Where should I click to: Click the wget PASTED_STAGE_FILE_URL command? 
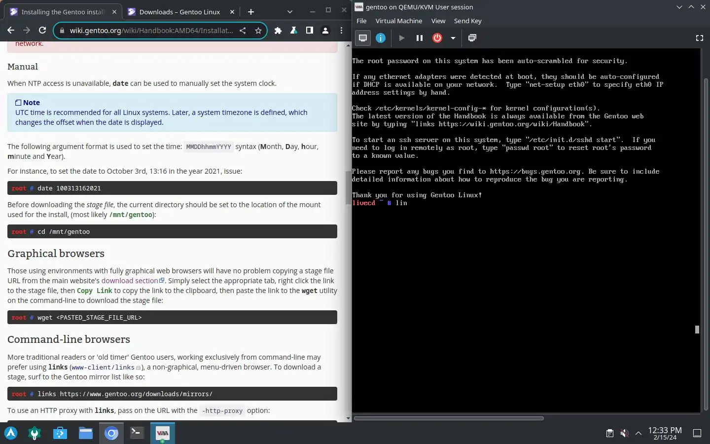point(89,318)
